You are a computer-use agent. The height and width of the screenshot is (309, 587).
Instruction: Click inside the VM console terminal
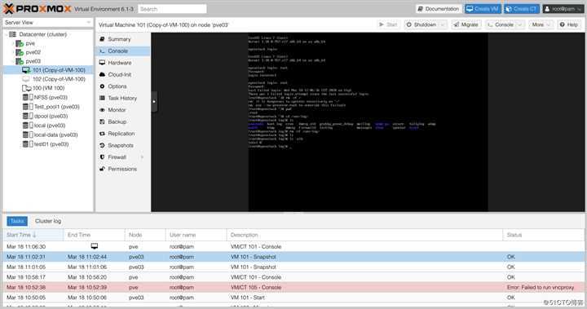(x=368, y=122)
